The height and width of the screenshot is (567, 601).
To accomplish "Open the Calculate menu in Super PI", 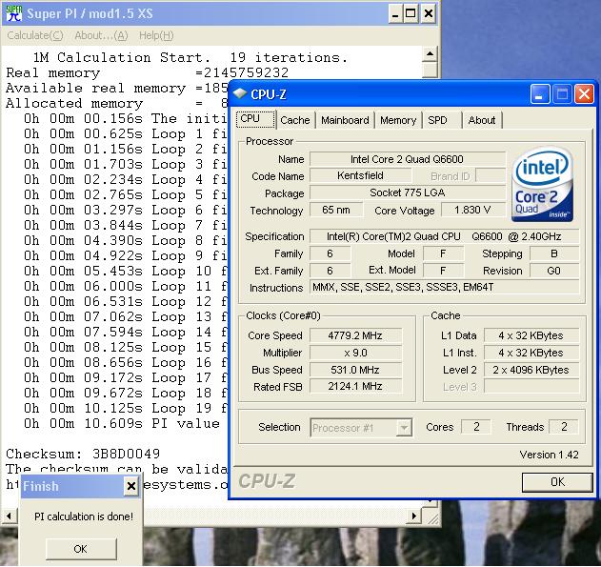I will [x=35, y=35].
